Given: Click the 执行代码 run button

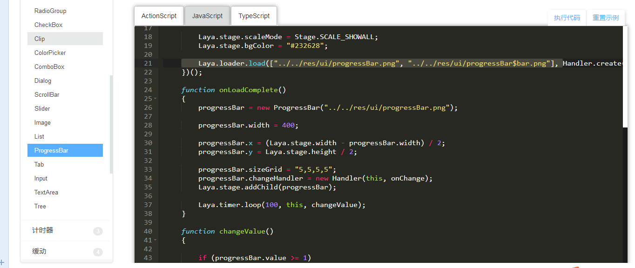Looking at the screenshot, I should pos(567,18).
